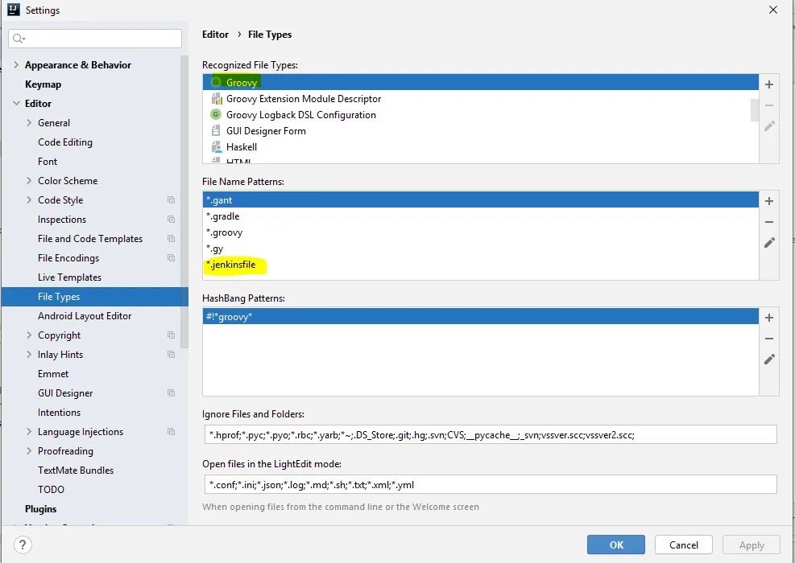Screen dimensions: 795x563
Task: Add a new HashBang pattern
Action: point(769,318)
